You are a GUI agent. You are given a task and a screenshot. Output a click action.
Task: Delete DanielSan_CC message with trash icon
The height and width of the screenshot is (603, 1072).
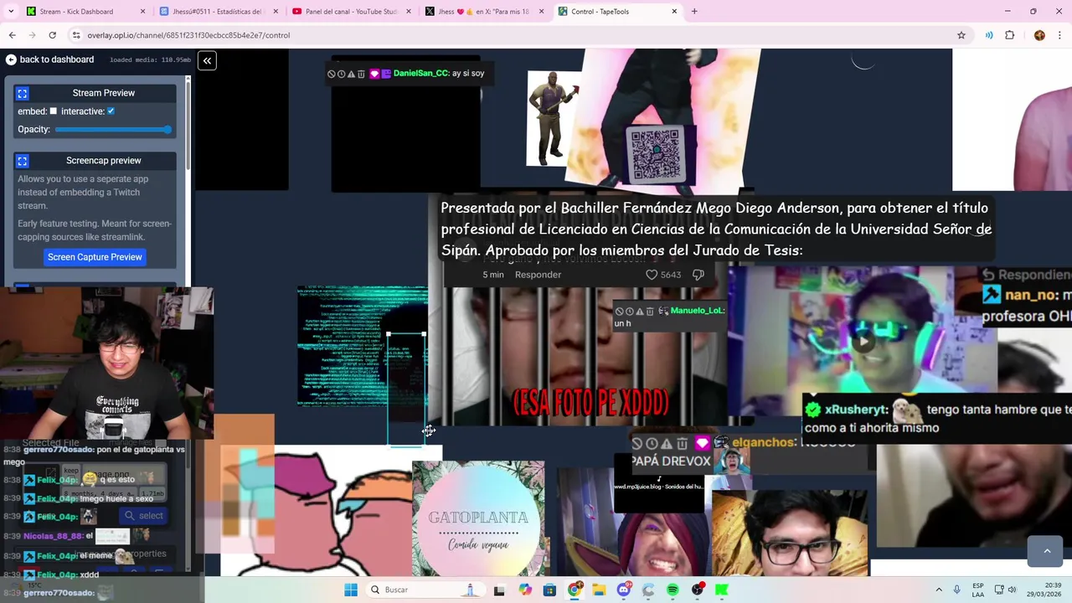tap(361, 74)
